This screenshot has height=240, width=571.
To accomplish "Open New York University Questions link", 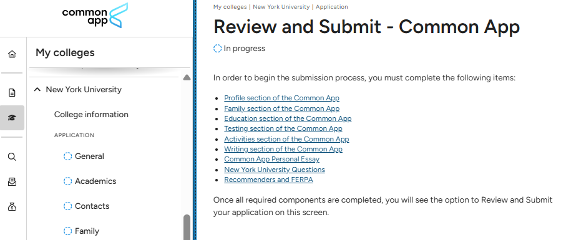I will pos(274,170).
